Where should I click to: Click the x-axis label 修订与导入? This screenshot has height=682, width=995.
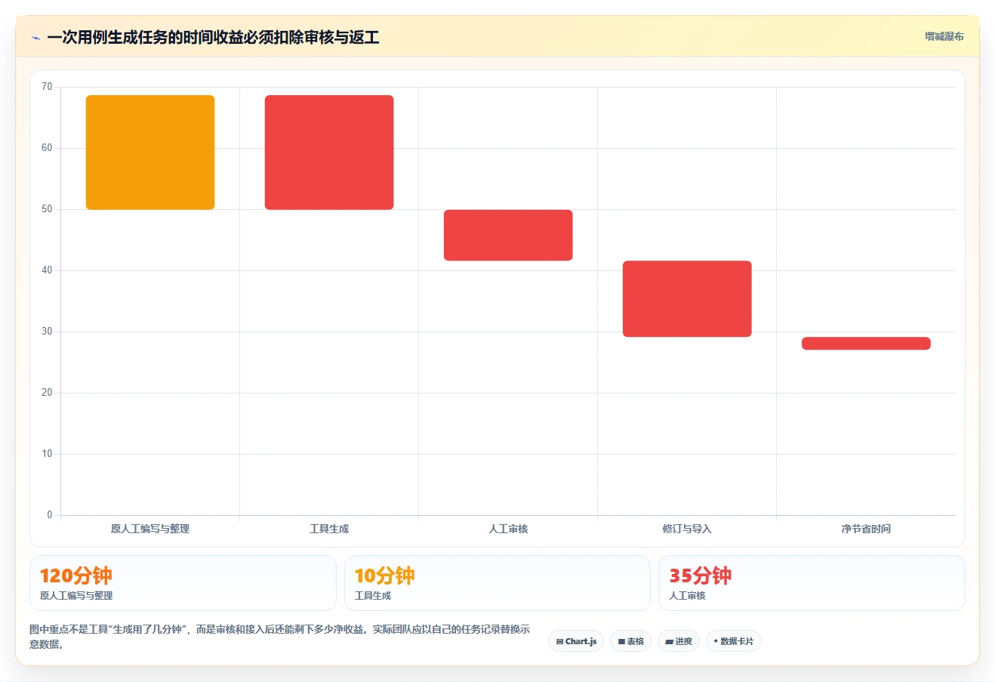click(x=687, y=529)
